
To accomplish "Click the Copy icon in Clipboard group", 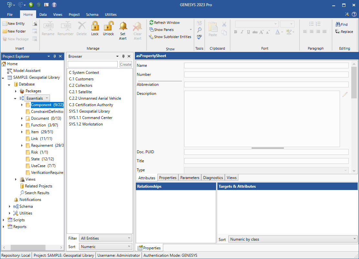I will tap(224, 33).
